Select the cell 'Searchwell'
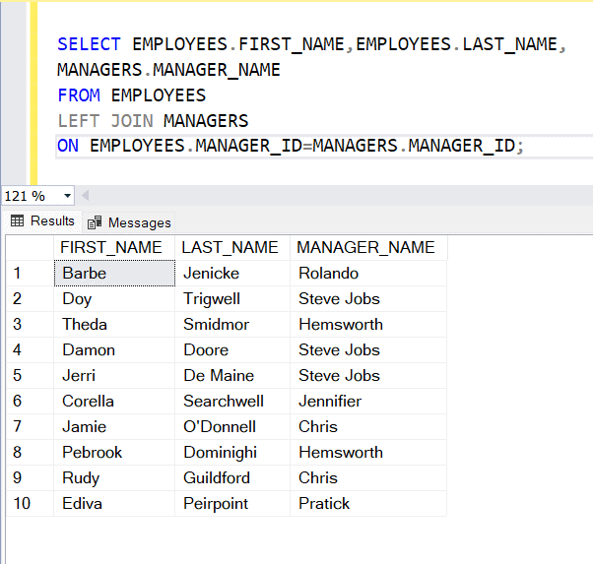This screenshot has height=564, width=593. pyautogui.click(x=232, y=401)
